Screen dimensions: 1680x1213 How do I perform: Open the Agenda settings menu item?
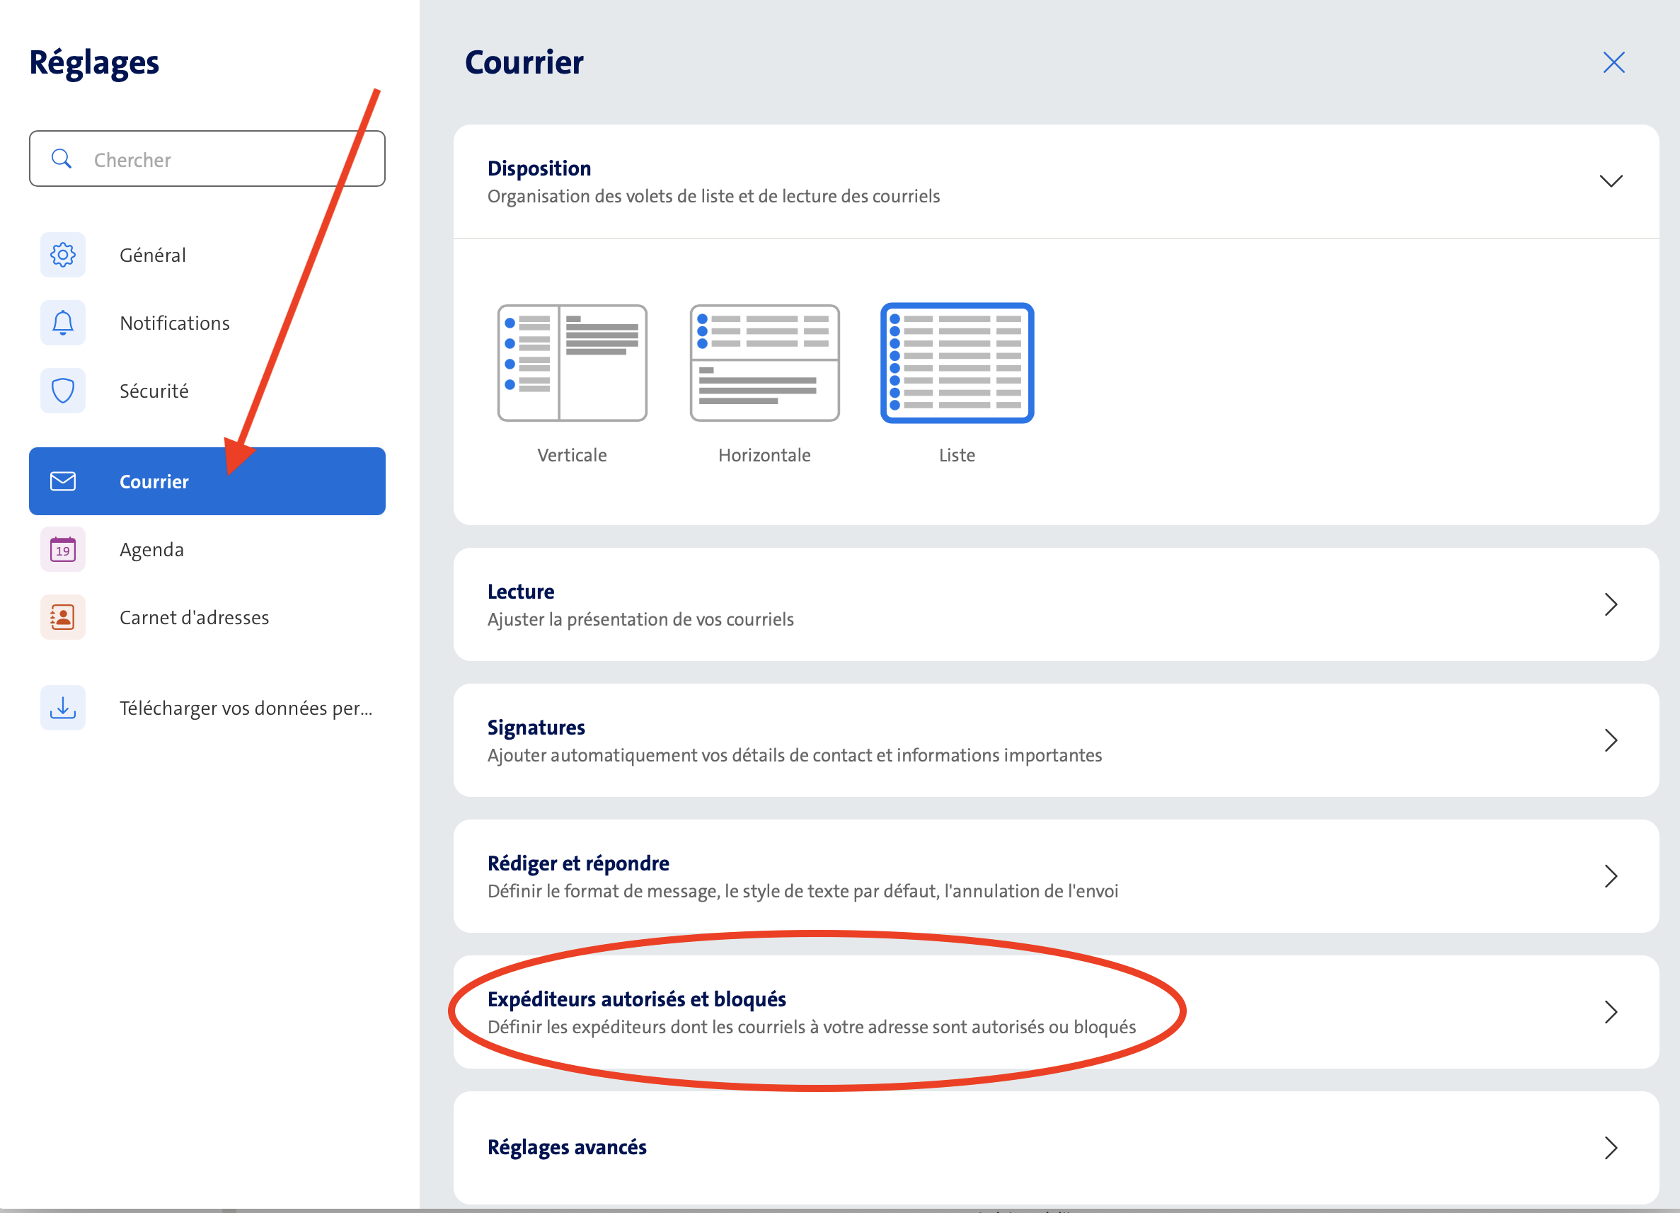(x=152, y=550)
